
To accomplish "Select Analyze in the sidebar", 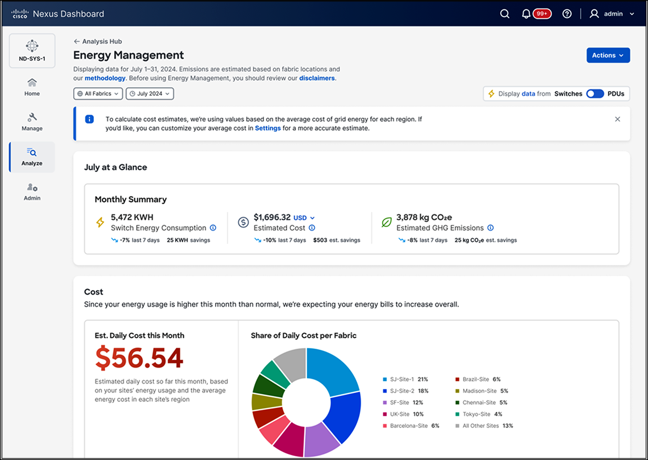I will click(32, 157).
